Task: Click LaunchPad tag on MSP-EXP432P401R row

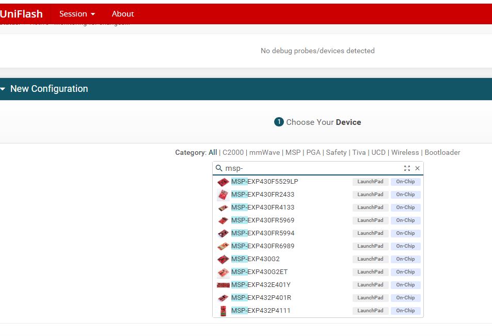Action: pos(370,297)
